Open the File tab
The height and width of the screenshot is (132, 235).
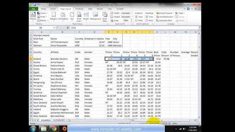[x=33, y=9]
